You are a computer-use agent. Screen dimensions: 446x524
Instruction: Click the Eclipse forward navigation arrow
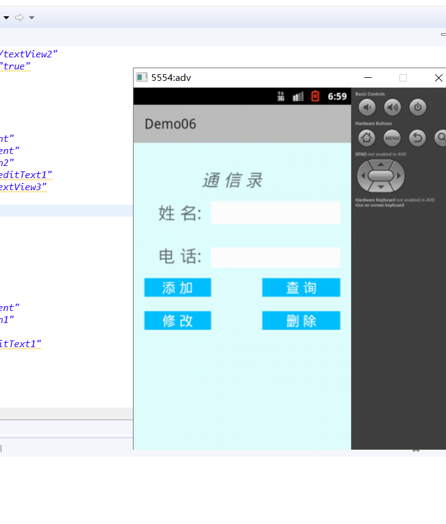(x=19, y=18)
